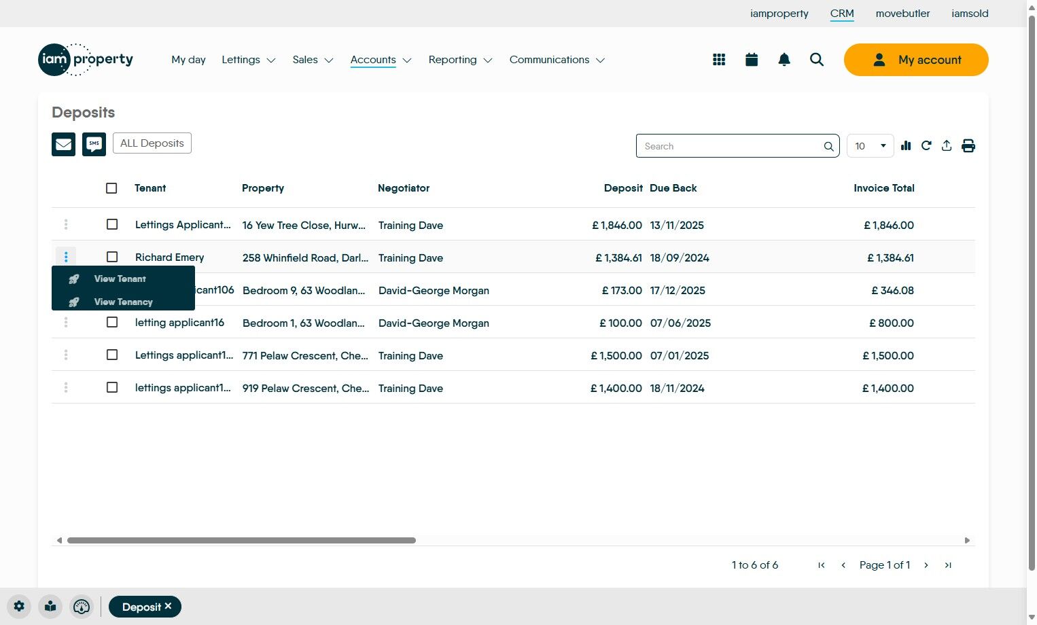Sort by Invoice Total column header
The height and width of the screenshot is (625, 1037).
click(884, 188)
